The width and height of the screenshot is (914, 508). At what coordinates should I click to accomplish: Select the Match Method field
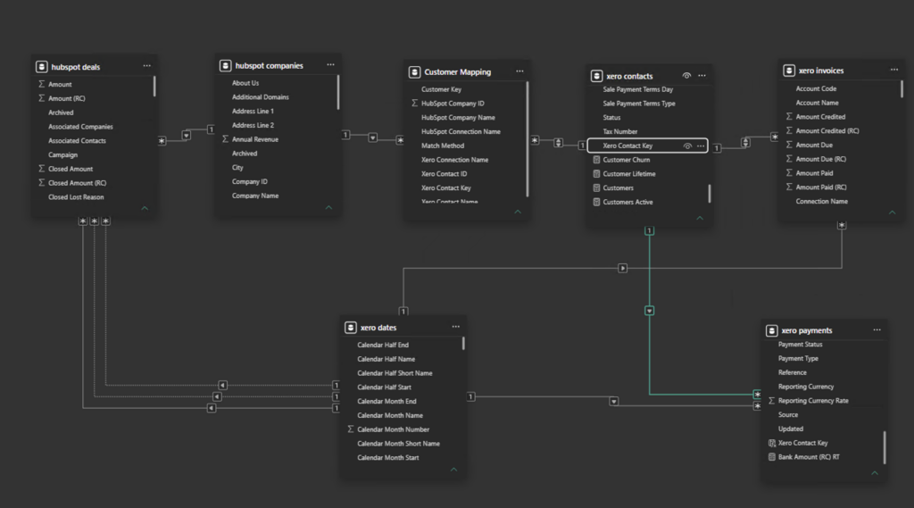coord(443,146)
